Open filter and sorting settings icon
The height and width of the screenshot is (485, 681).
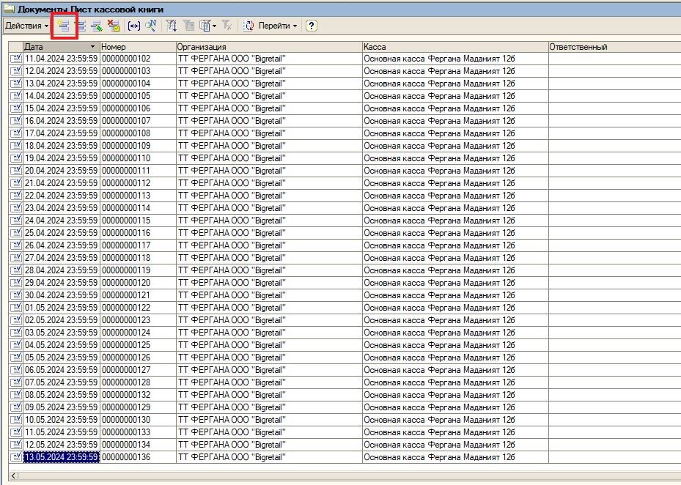(171, 26)
